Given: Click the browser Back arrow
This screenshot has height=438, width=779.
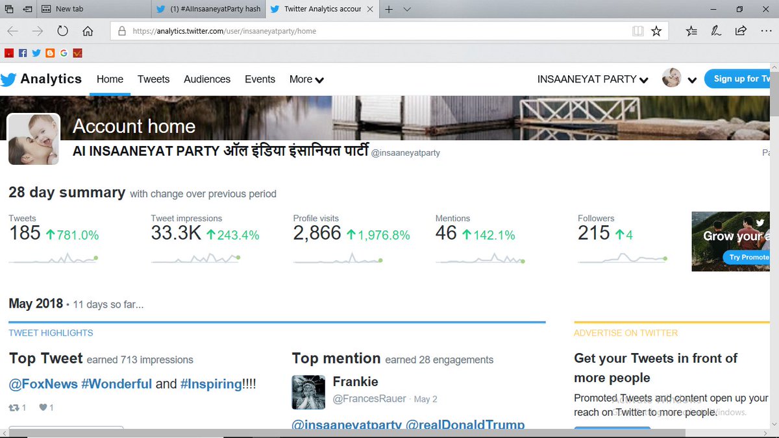Looking at the screenshot, I should [13, 30].
